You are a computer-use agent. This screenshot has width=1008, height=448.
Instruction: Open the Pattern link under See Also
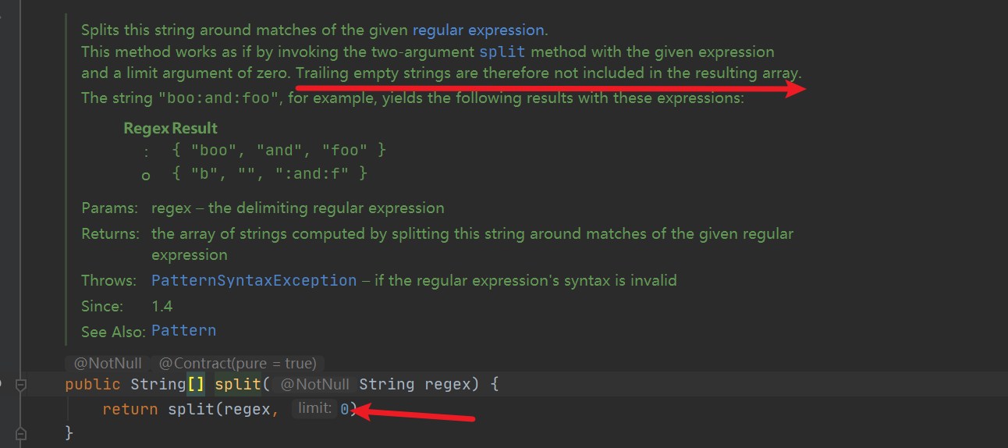[x=184, y=331]
